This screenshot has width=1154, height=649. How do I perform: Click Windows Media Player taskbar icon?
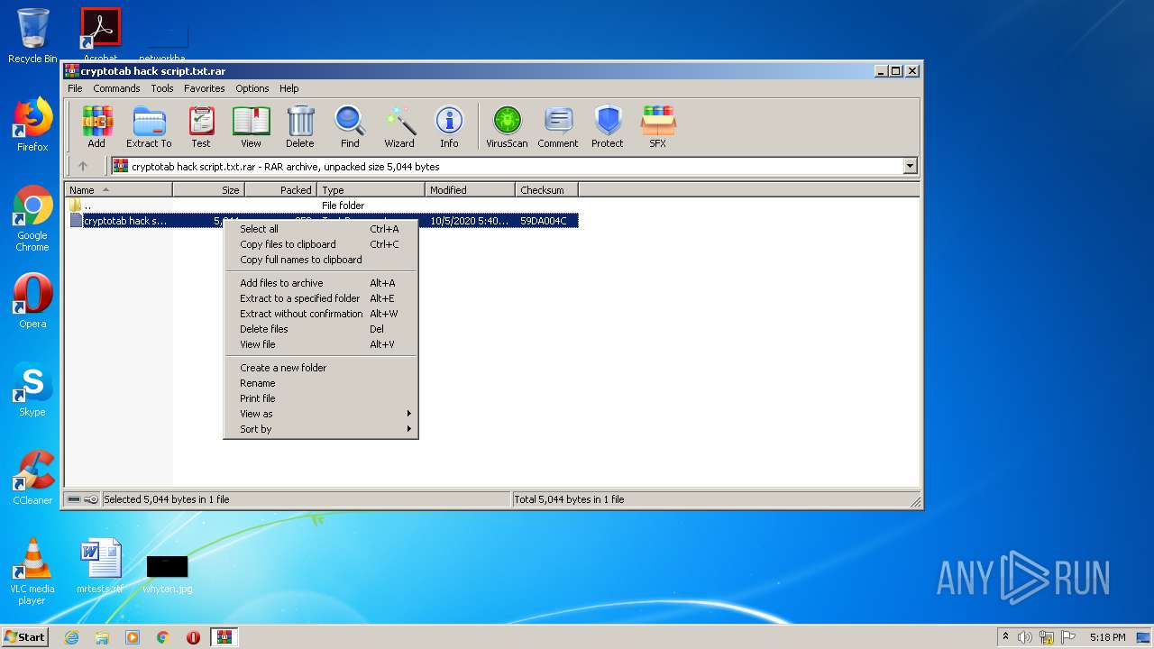click(x=133, y=637)
